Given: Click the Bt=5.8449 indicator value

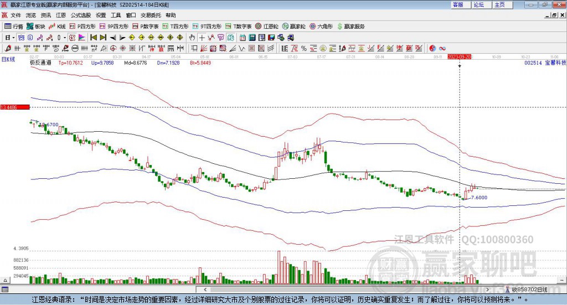Looking at the screenshot, I should [200, 63].
